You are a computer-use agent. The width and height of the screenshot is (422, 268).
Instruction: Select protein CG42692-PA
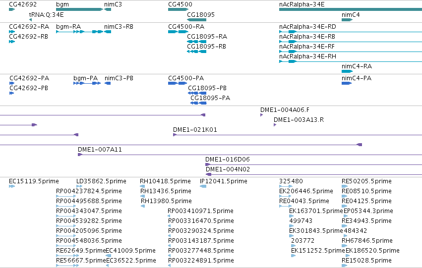29,78
